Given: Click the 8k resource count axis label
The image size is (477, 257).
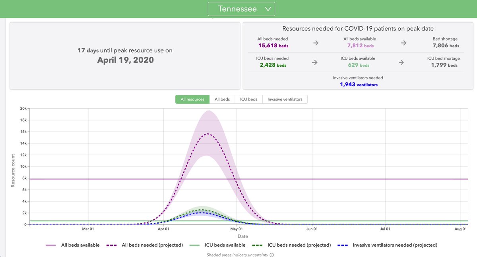Looking at the screenshot, I should (x=24, y=178).
